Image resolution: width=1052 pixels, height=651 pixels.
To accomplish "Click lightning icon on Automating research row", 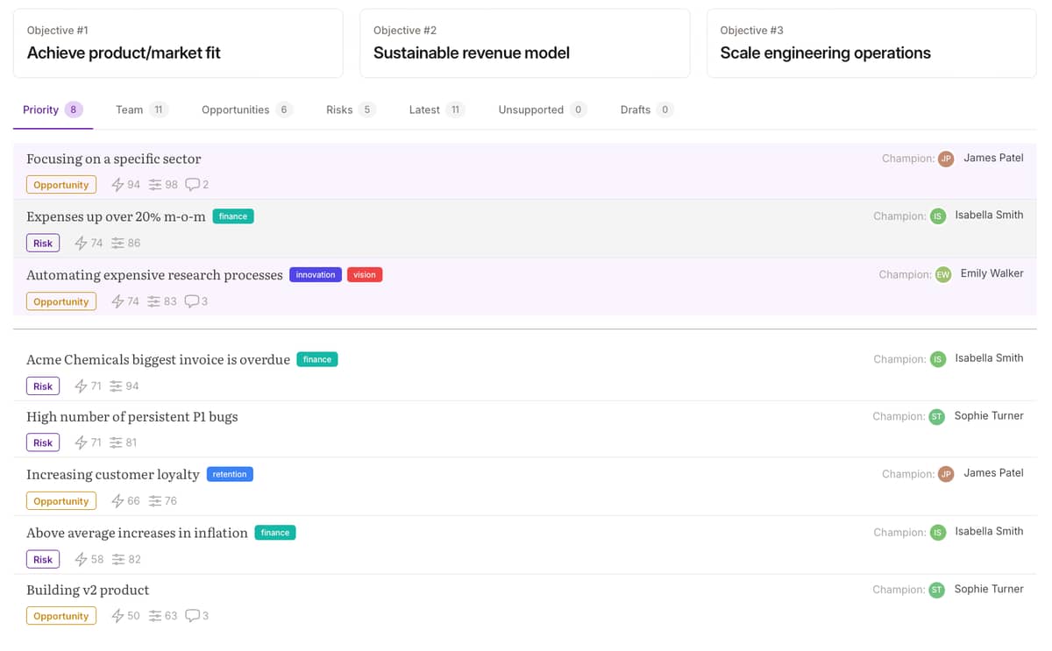I will coord(117,301).
